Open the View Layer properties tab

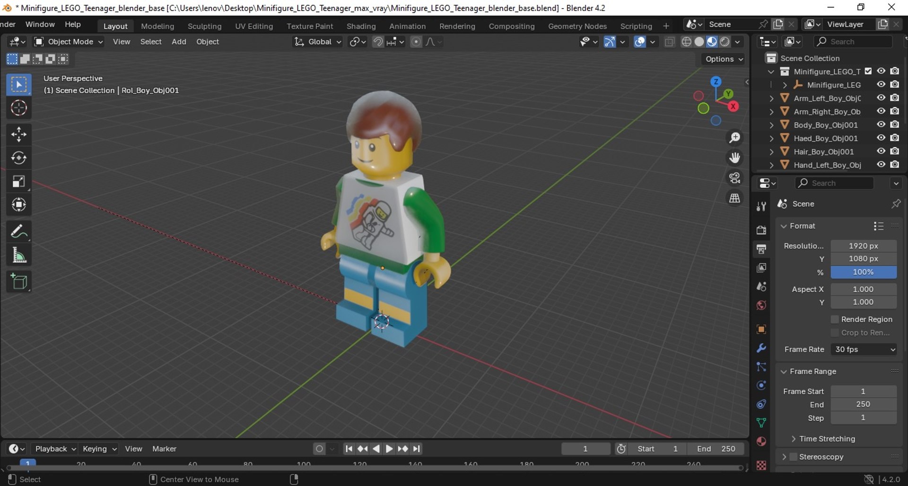pyautogui.click(x=761, y=268)
